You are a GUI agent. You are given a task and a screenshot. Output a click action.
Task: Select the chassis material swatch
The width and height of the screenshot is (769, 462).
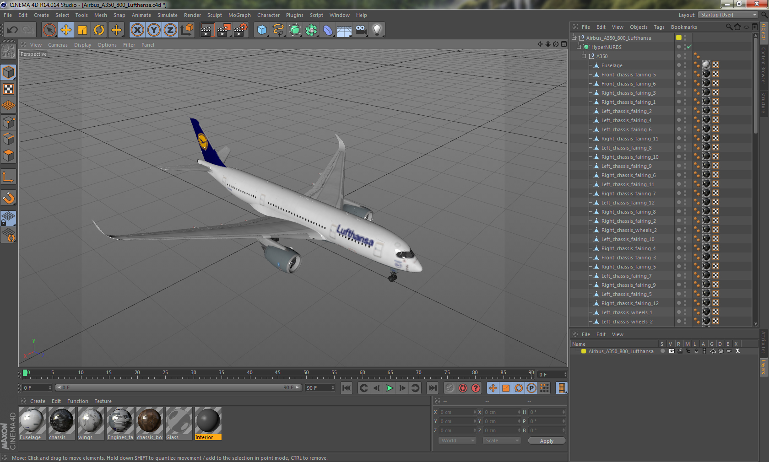[x=61, y=424]
